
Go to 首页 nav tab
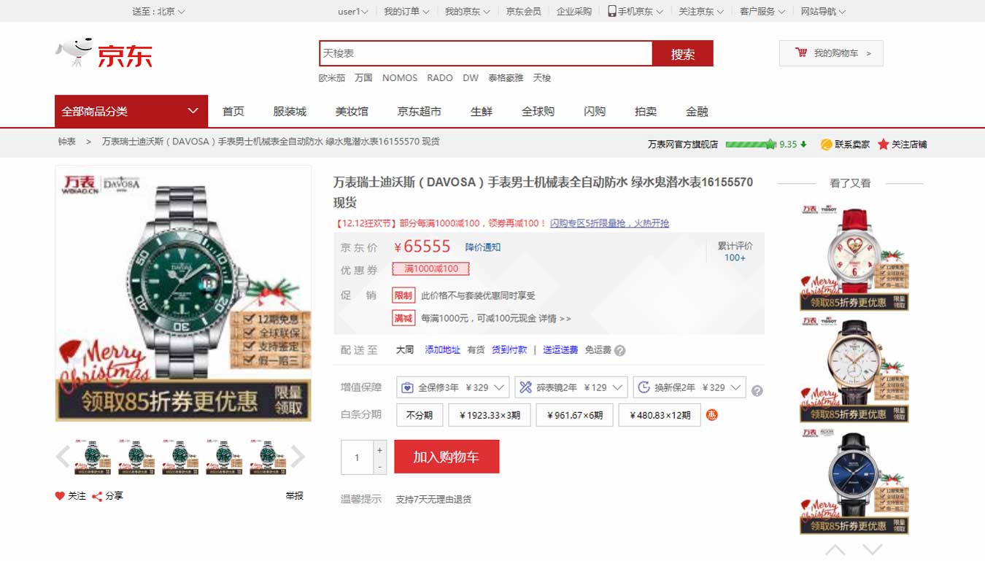(233, 112)
